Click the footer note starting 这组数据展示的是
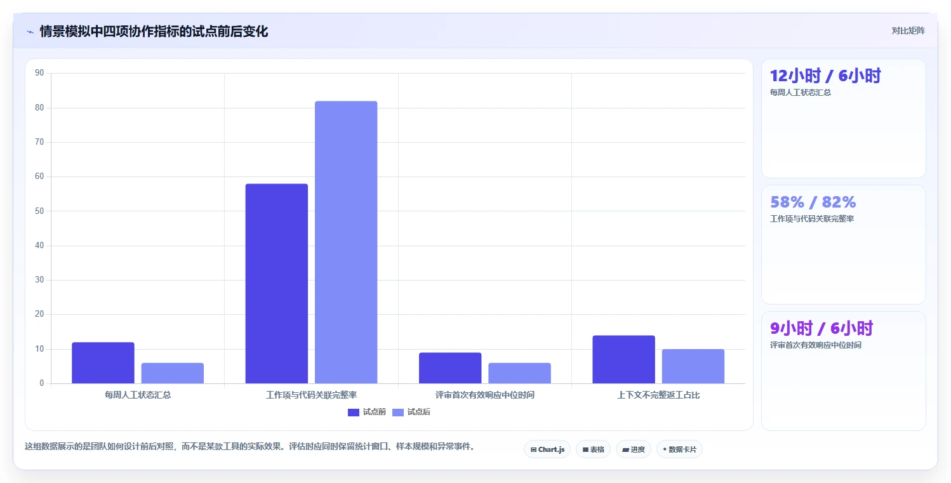 (249, 446)
